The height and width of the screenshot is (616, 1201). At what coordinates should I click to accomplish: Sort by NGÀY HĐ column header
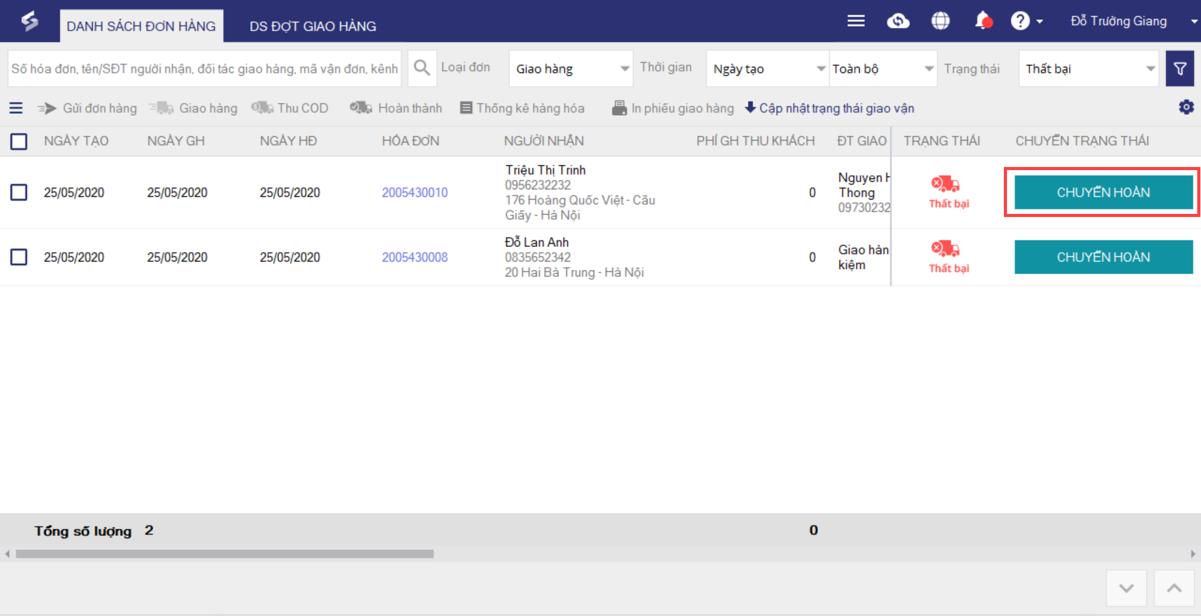[x=289, y=141]
